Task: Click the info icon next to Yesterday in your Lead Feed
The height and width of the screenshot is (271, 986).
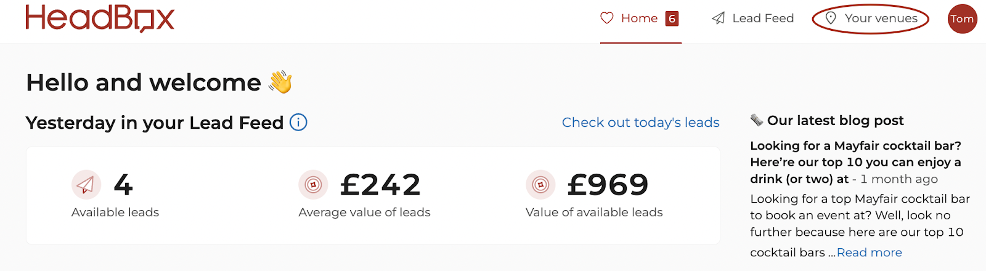Action: pyautogui.click(x=298, y=123)
